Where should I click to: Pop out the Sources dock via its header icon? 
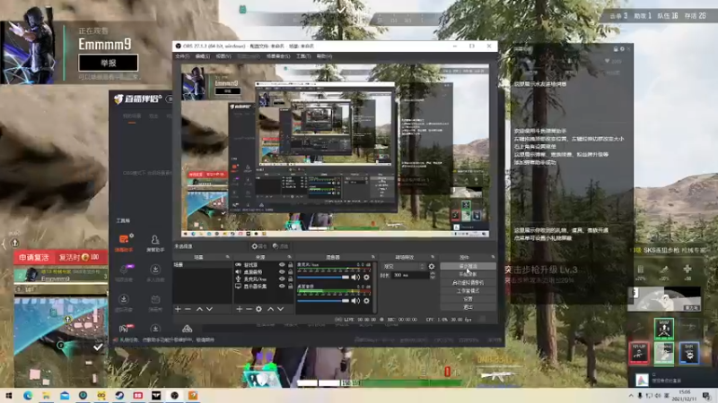[289, 257]
